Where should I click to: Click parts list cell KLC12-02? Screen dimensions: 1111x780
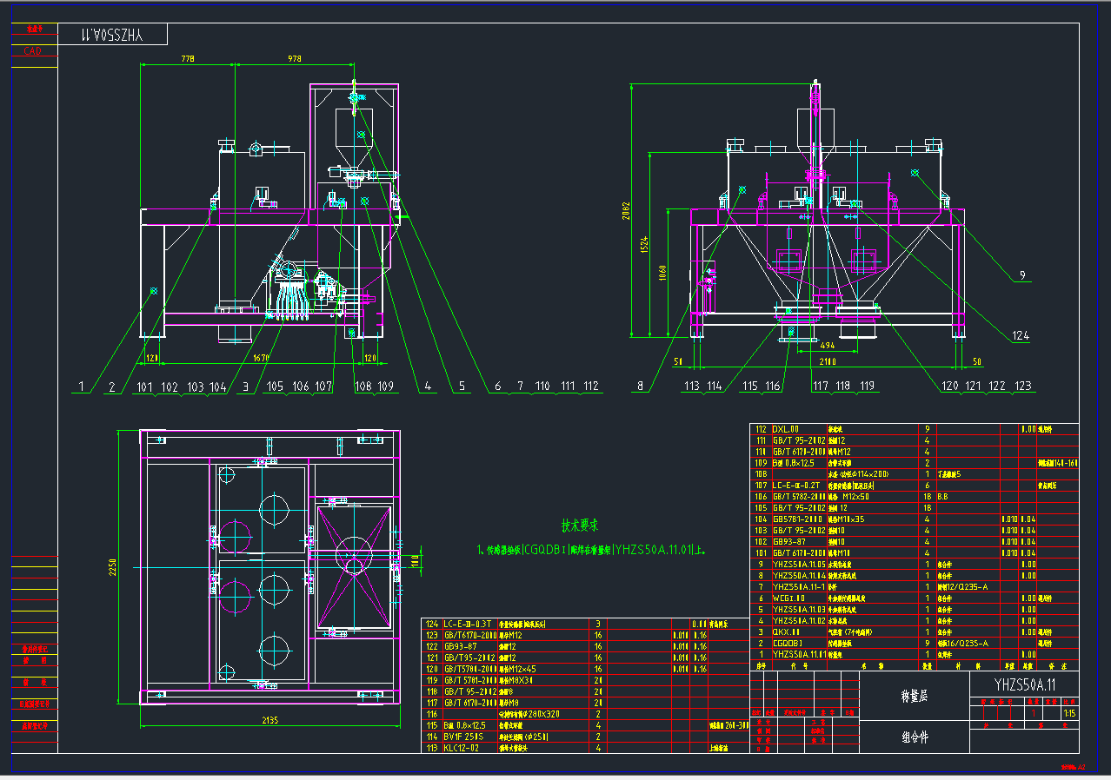(x=462, y=748)
